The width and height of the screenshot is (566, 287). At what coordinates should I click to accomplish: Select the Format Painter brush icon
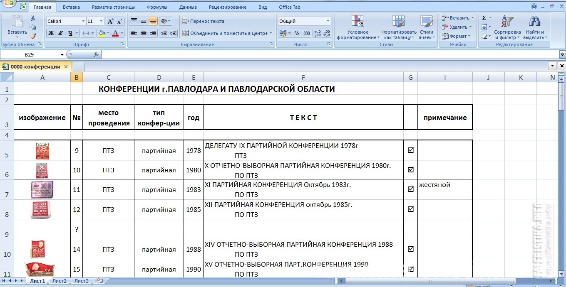click(33, 36)
